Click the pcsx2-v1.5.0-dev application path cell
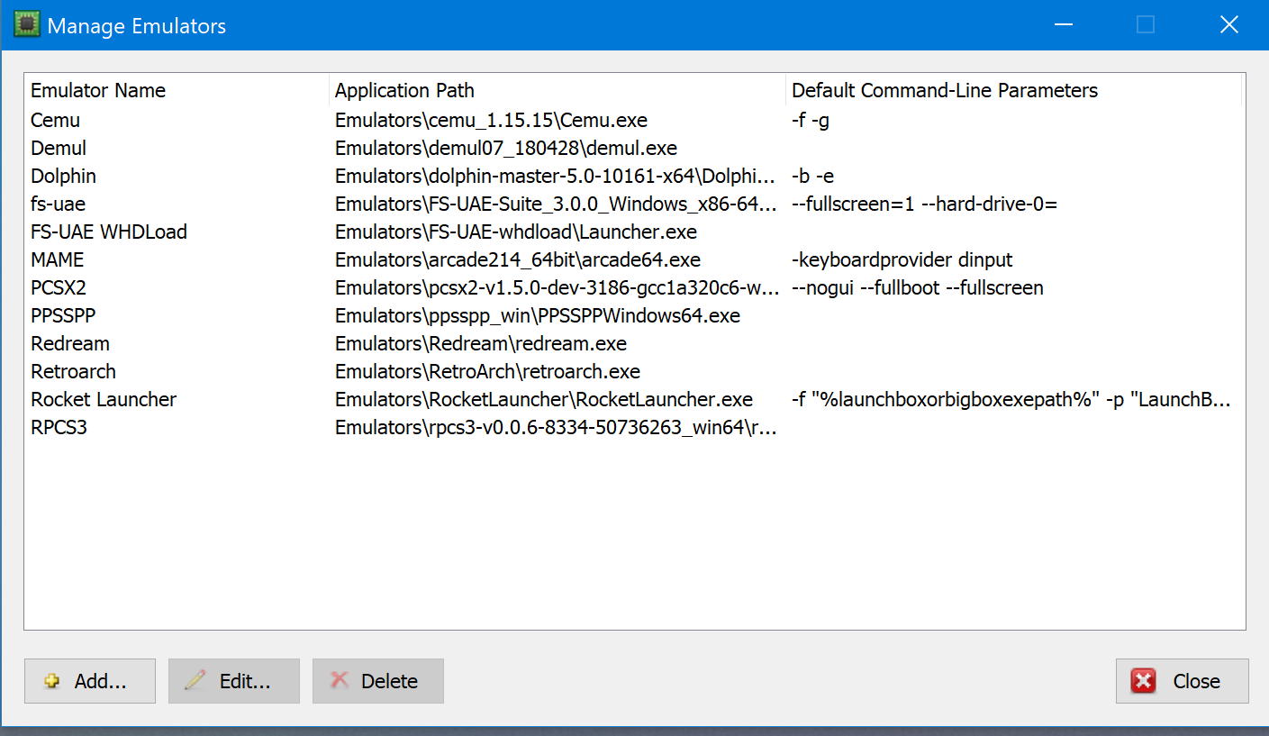The height and width of the screenshot is (736, 1269). (556, 287)
